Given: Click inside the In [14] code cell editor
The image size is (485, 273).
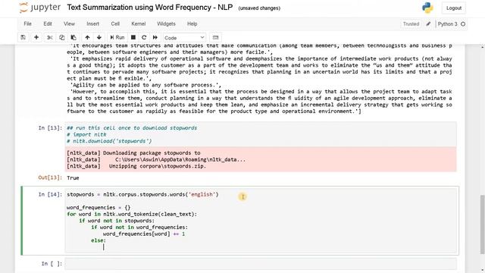Looking at the screenshot, I should 261,221.
